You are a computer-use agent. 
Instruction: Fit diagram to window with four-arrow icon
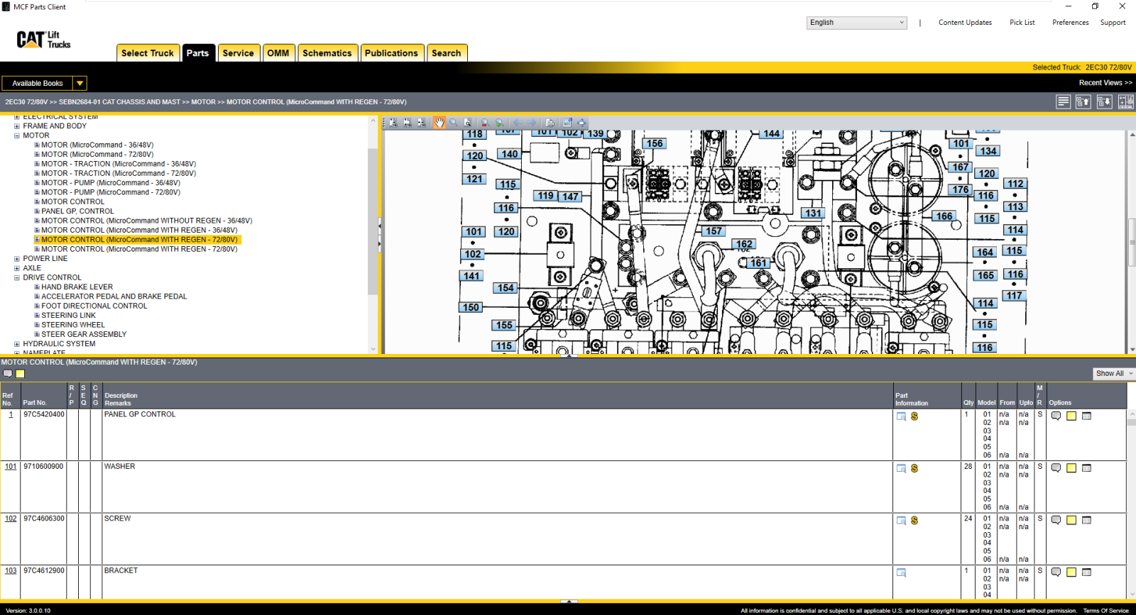[581, 123]
